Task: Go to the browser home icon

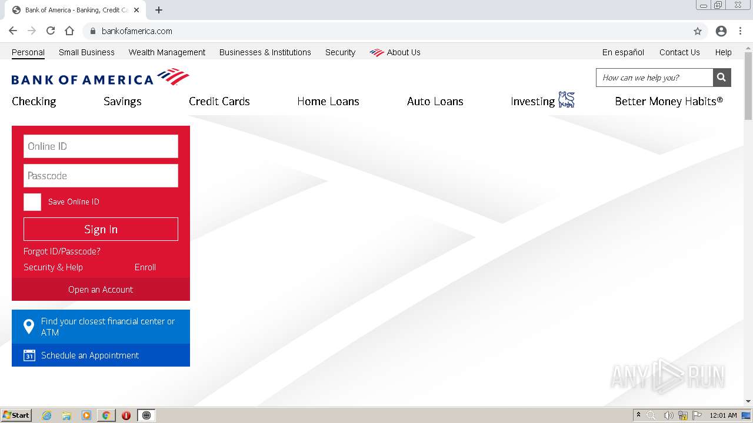Action: tap(69, 31)
